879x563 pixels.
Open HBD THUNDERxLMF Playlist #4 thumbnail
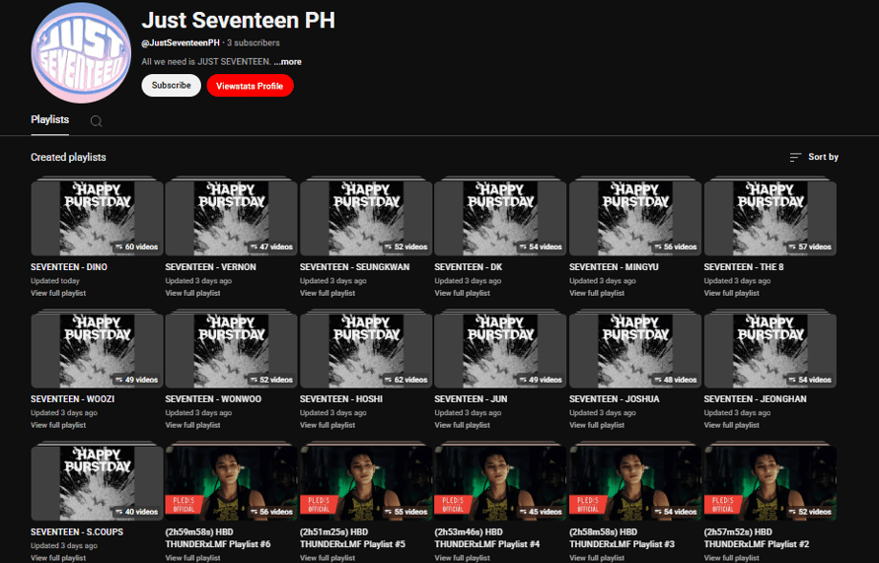coord(500,483)
